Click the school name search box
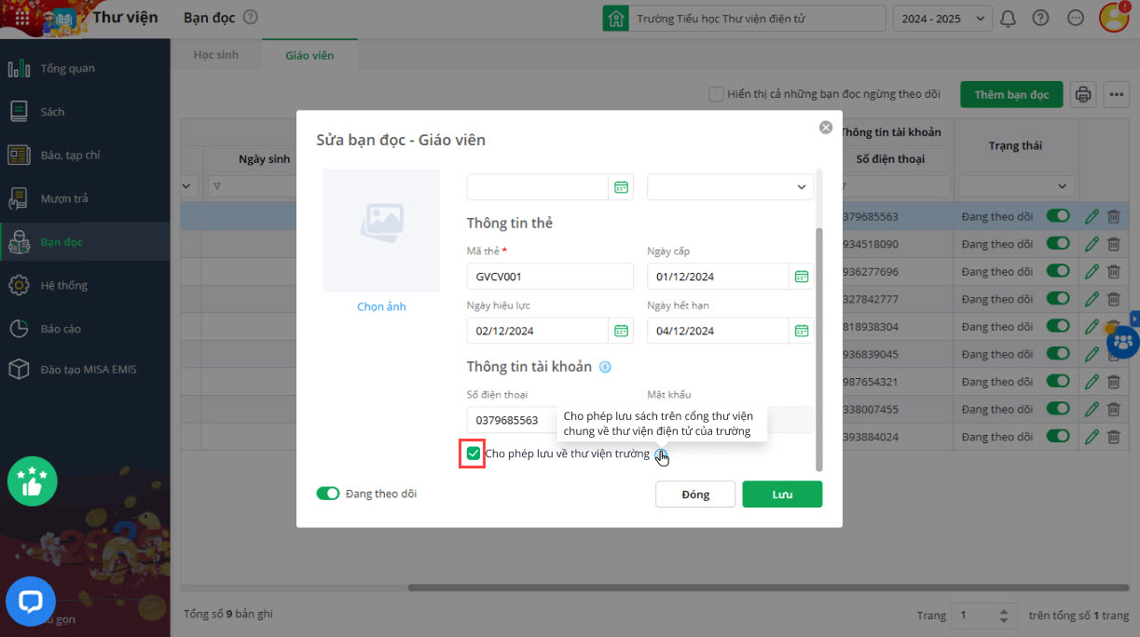Screen dimensions: 1140x637 (757, 18)
